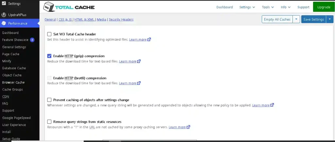Screen dimensions: 335x142
Task: Click external link icon after brotli Learn more
Action: point(139,83)
